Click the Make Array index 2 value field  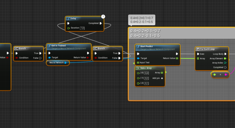[x=146, y=83]
